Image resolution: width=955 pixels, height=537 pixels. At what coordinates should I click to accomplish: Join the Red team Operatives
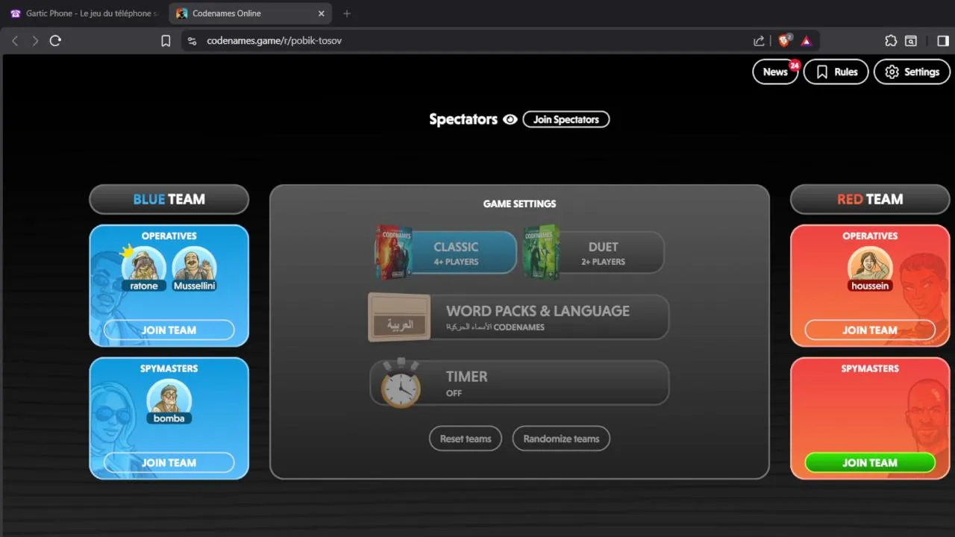[x=870, y=330]
